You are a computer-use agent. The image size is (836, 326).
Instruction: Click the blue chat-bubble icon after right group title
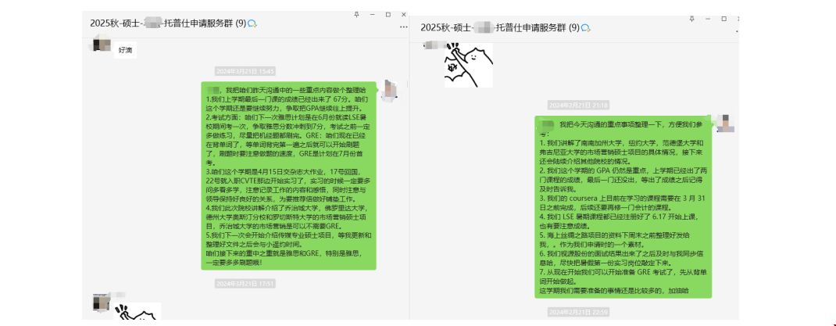click(x=585, y=27)
